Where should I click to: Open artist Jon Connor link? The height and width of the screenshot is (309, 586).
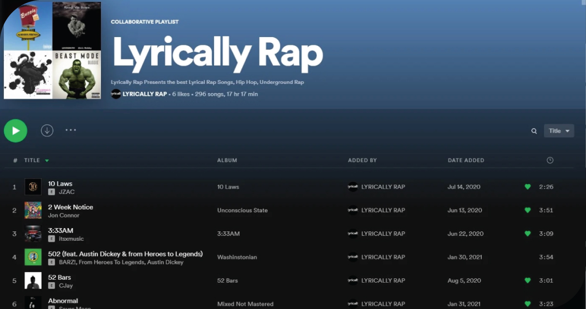pos(63,215)
